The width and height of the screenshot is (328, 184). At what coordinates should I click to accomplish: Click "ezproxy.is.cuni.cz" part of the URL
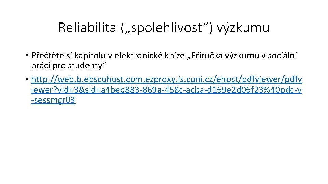coord(179,79)
